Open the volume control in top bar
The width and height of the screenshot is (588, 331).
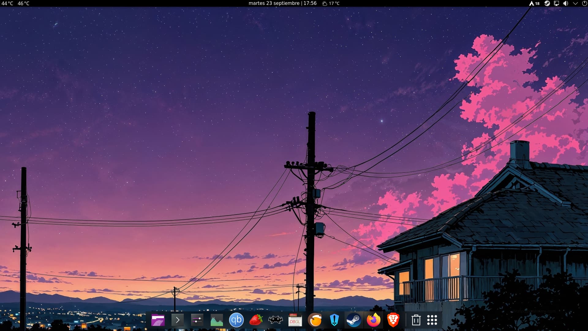coord(566,3)
